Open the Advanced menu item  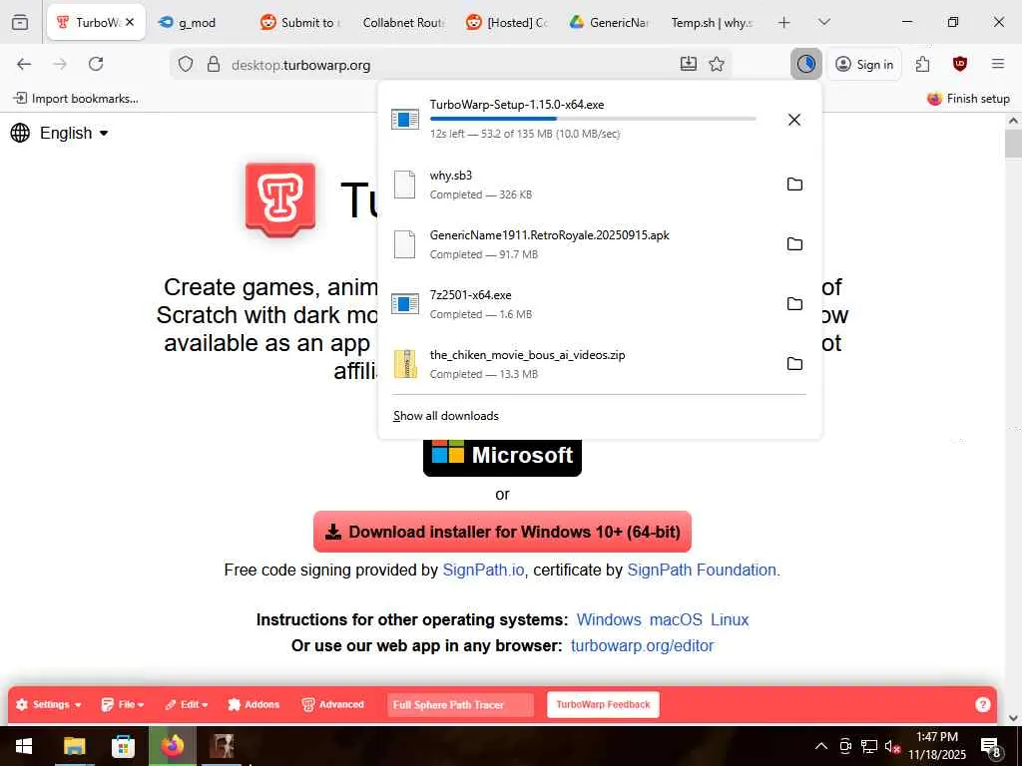332,705
